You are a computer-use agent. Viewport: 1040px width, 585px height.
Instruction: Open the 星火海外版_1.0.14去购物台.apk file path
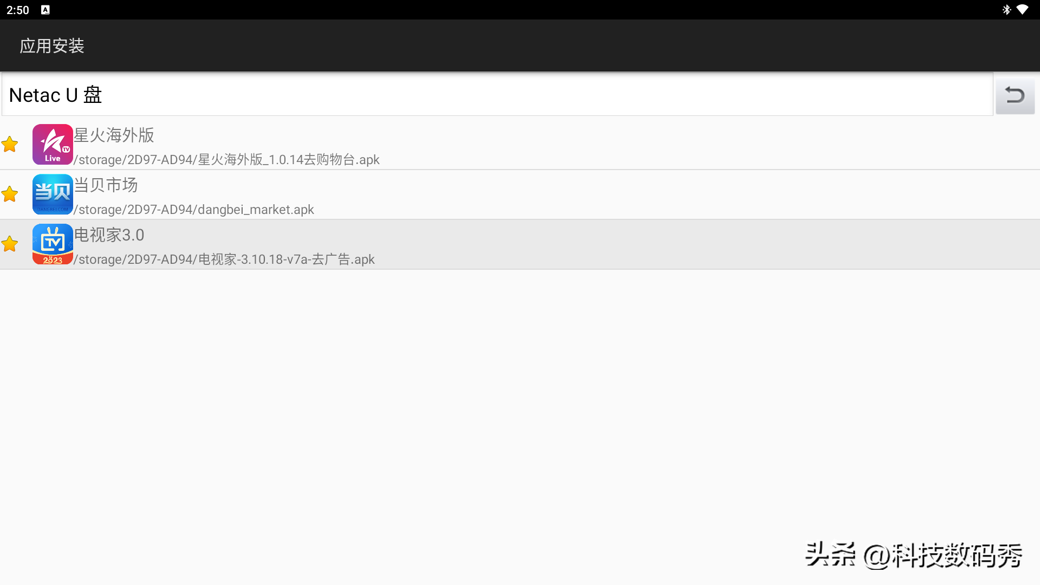click(226, 160)
